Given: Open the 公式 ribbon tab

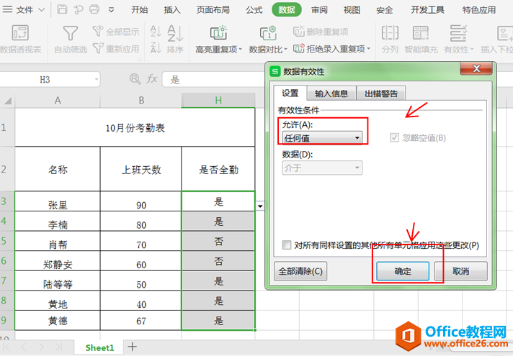Looking at the screenshot, I should tap(254, 10).
